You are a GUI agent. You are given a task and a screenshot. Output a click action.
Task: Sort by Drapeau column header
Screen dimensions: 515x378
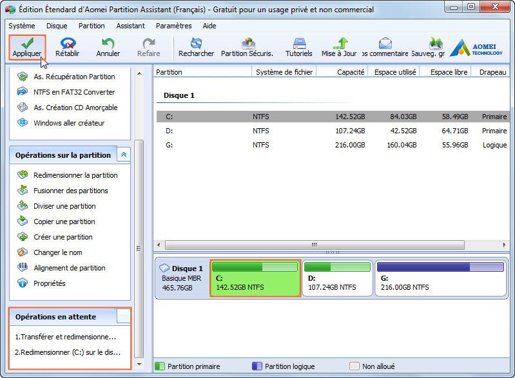491,72
